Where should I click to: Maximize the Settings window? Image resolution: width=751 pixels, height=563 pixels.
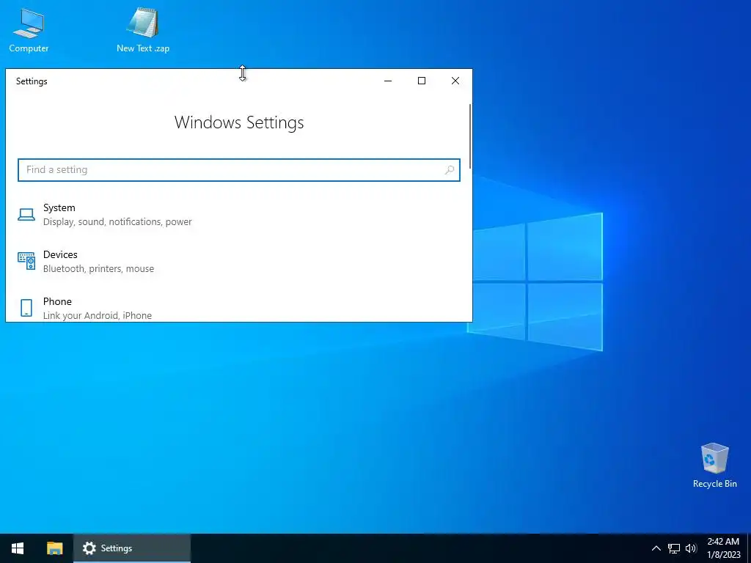click(422, 81)
